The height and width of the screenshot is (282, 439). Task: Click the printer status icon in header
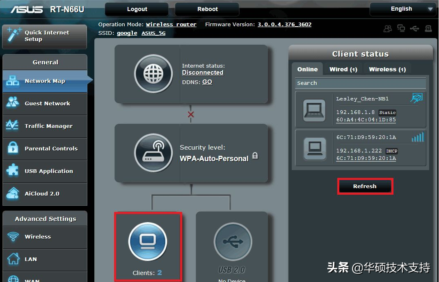pyautogui.click(x=428, y=28)
